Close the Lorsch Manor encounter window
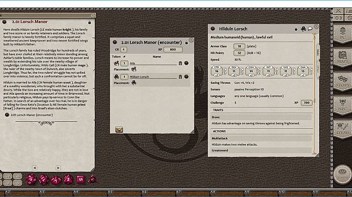 [191, 40]
